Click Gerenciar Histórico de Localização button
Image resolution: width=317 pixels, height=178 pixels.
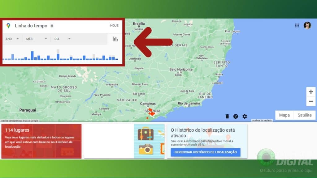[x=206, y=152]
